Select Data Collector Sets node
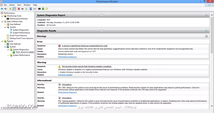Screen dimensions: 214x113 (15, 22)
